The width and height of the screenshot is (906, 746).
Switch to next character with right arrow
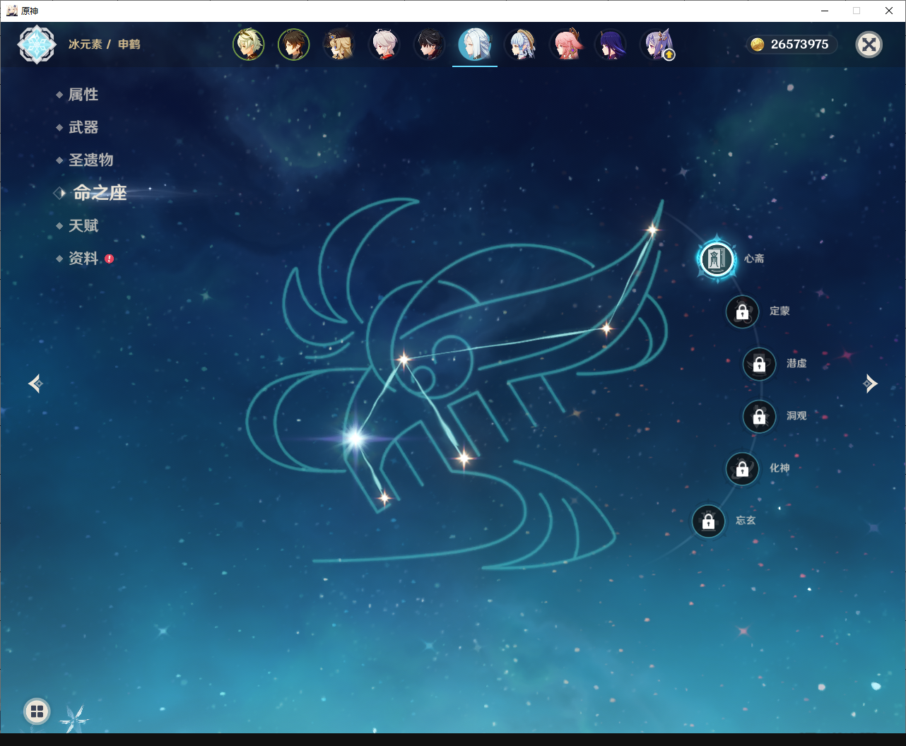pos(870,384)
